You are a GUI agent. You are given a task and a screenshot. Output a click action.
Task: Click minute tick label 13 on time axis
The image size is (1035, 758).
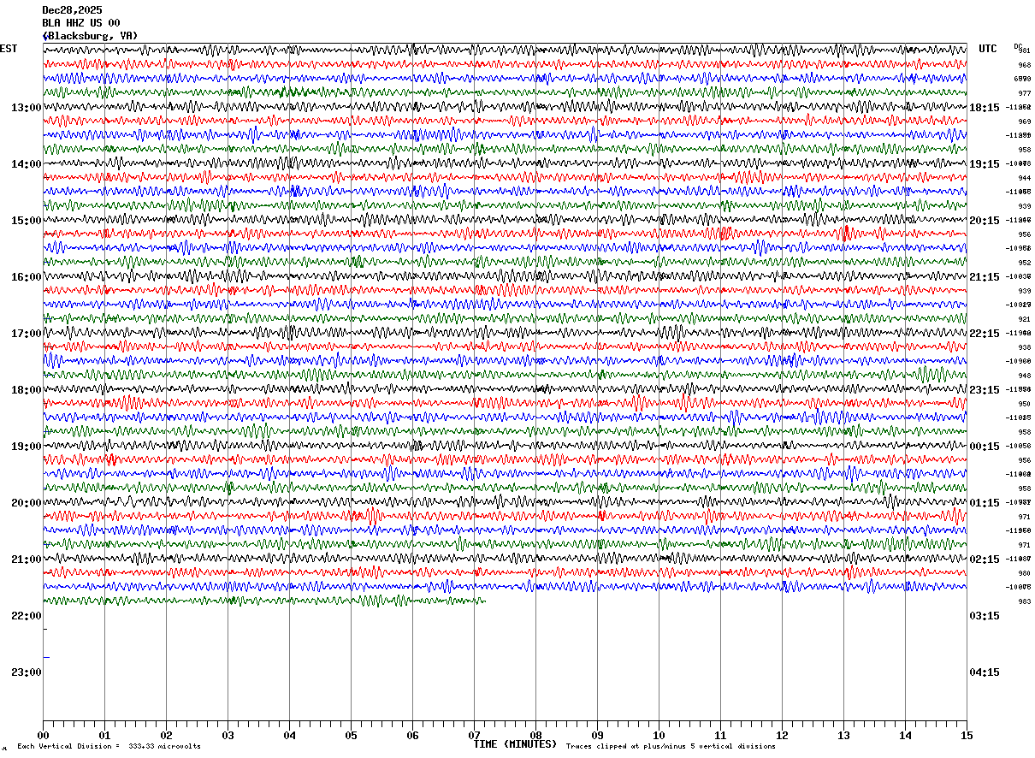point(843,736)
